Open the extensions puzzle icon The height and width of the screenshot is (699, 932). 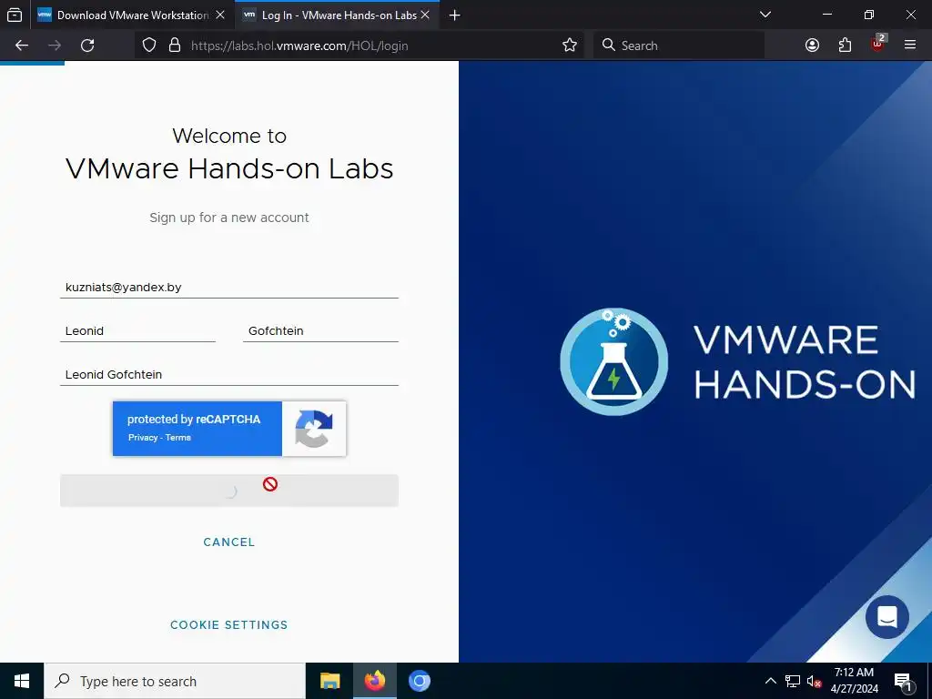coord(845,46)
